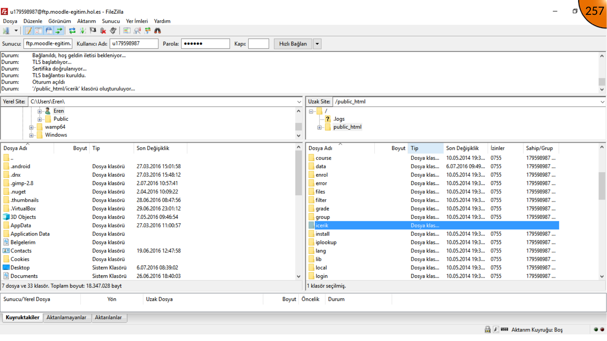Click the Kapı port field

pyautogui.click(x=258, y=44)
